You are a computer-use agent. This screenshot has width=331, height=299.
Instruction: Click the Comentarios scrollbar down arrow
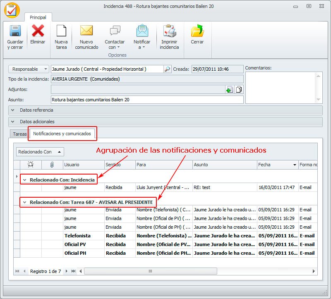pos(318,99)
